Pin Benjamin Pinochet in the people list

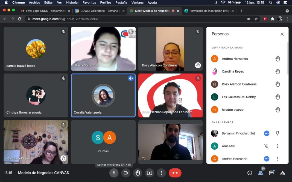pos(278,133)
